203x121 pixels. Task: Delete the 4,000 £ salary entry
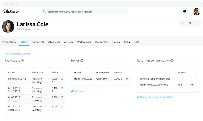click(62, 79)
